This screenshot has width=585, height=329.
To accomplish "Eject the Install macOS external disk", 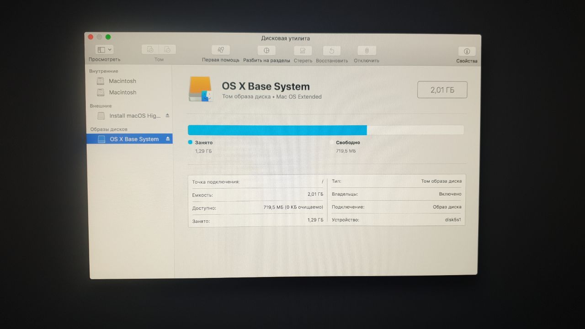I will tap(167, 116).
